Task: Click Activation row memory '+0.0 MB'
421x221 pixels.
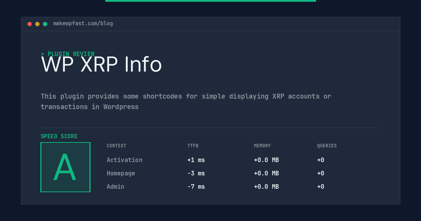Action: click(267, 160)
